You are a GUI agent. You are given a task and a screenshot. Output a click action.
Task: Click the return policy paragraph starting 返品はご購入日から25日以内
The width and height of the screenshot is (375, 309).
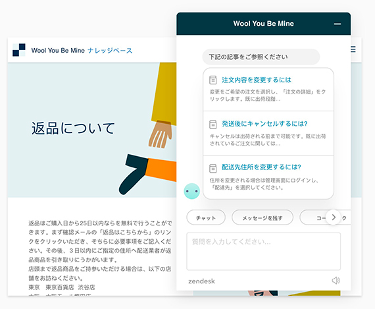[100, 241]
